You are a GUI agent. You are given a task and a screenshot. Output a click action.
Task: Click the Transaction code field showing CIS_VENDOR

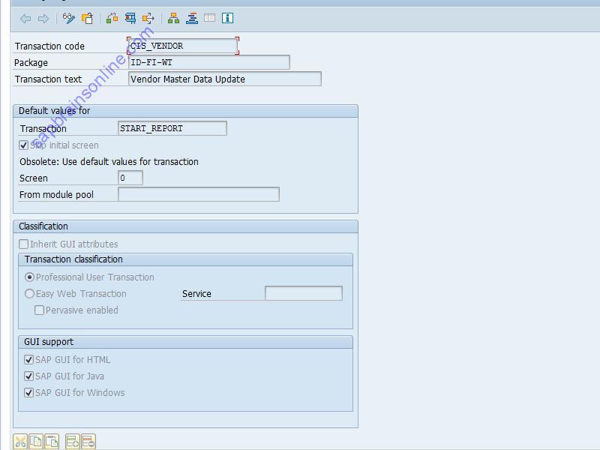pos(180,46)
